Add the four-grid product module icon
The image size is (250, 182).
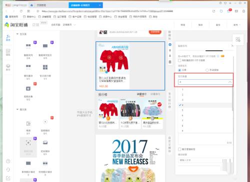(45, 67)
